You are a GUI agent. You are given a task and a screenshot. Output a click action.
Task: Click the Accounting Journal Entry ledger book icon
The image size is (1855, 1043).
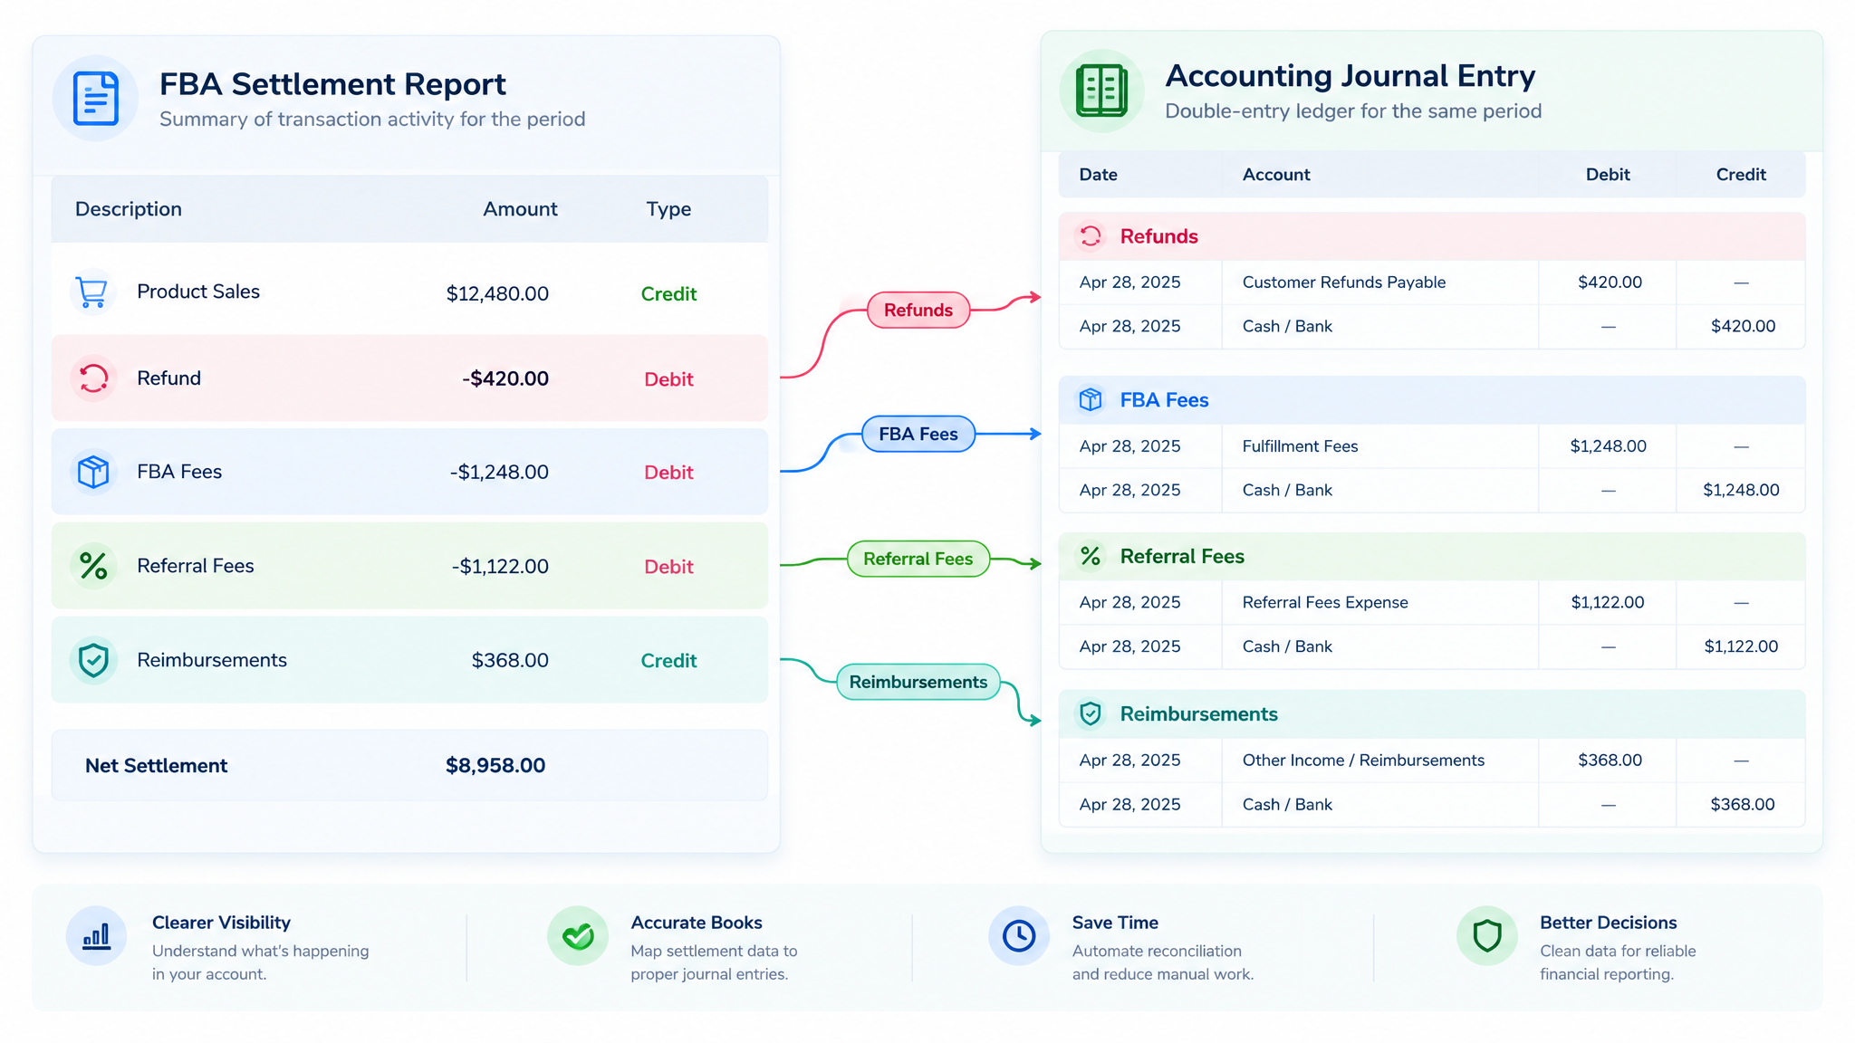[x=1101, y=91]
